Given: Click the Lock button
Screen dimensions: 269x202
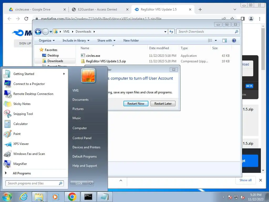Looking at the screenshot, I should [x=79, y=183].
